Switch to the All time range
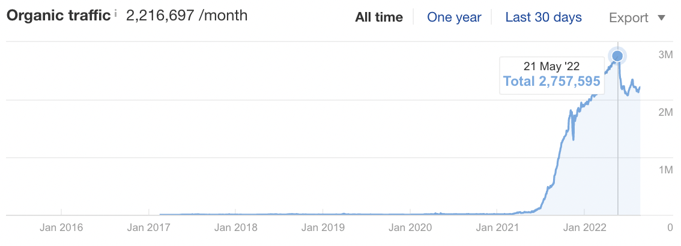Image resolution: width=681 pixels, height=246 pixels. [x=379, y=17]
